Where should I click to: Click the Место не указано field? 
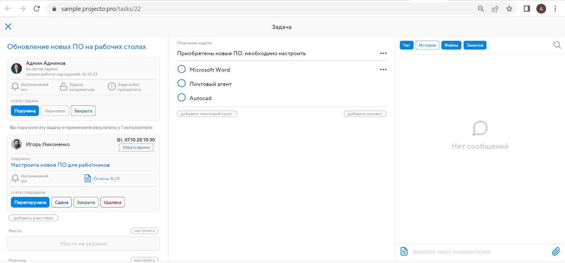pos(83,244)
